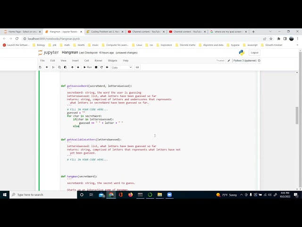Click the taskbar search box
The image size is (302, 227).
(x=43, y=195)
